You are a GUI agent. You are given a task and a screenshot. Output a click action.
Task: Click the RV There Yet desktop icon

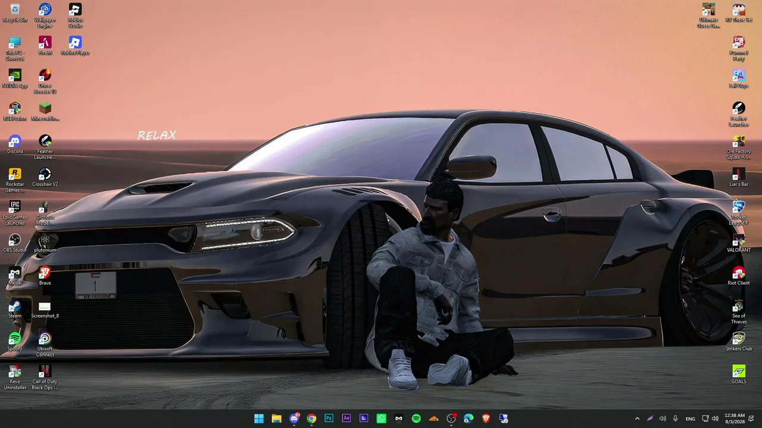point(739,12)
